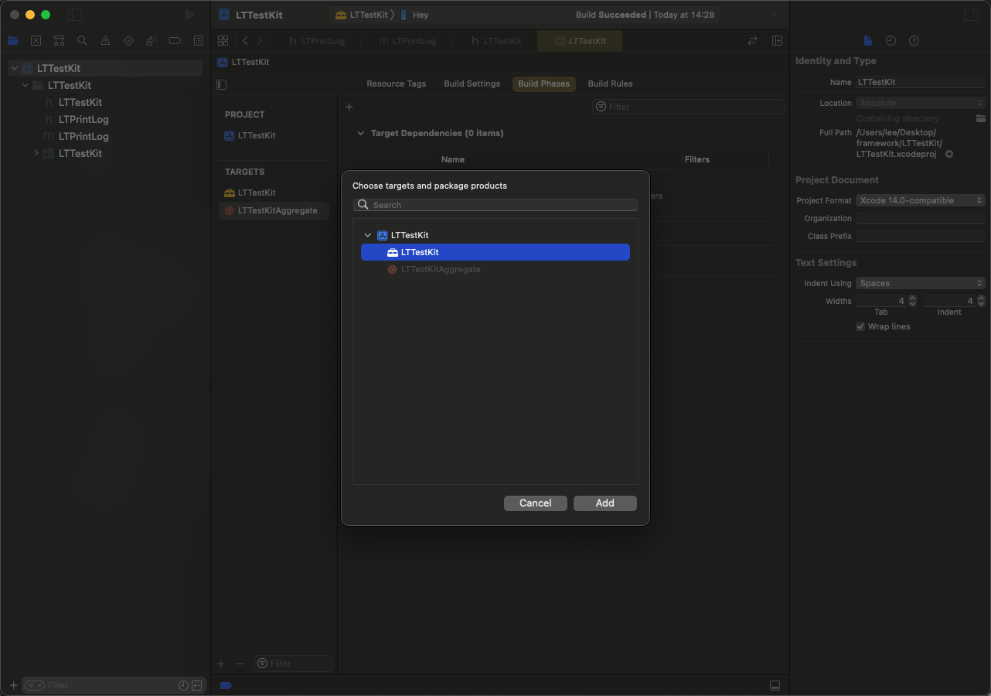Adjust the Indent width stepper
The image size is (991, 696).
point(982,301)
